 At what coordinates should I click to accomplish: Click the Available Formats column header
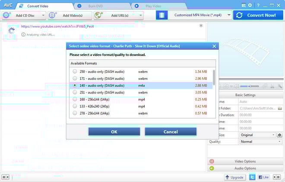(142, 63)
